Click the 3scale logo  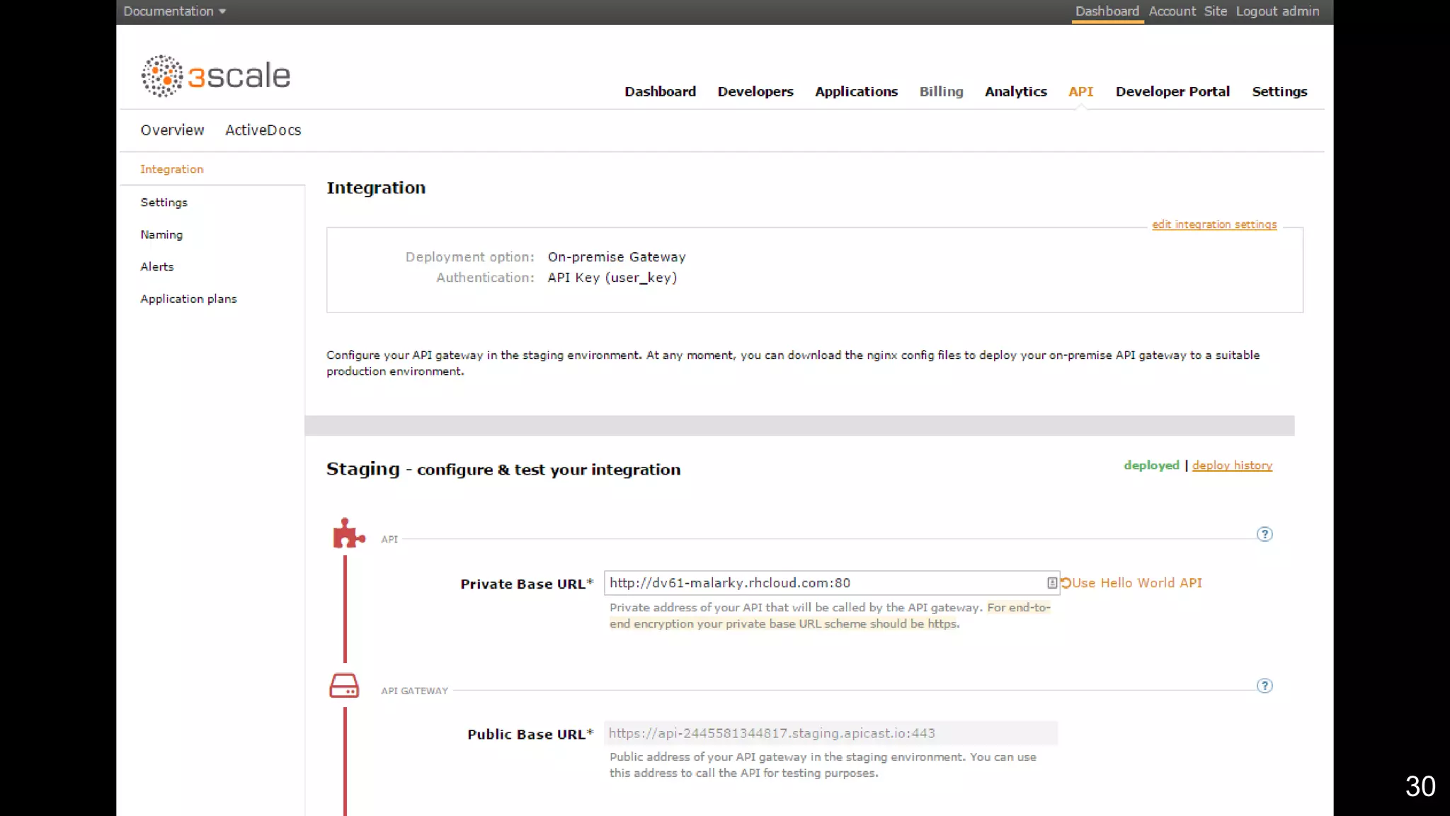tap(215, 76)
